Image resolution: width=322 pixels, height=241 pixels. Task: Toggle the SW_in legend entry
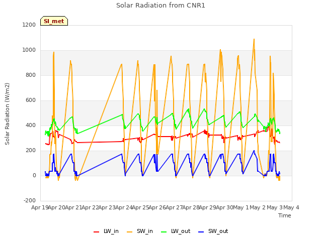(140, 231)
